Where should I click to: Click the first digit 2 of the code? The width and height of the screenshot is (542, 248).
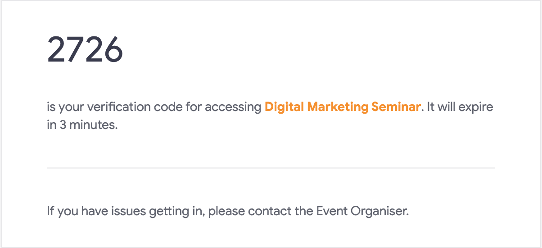pyautogui.click(x=57, y=49)
